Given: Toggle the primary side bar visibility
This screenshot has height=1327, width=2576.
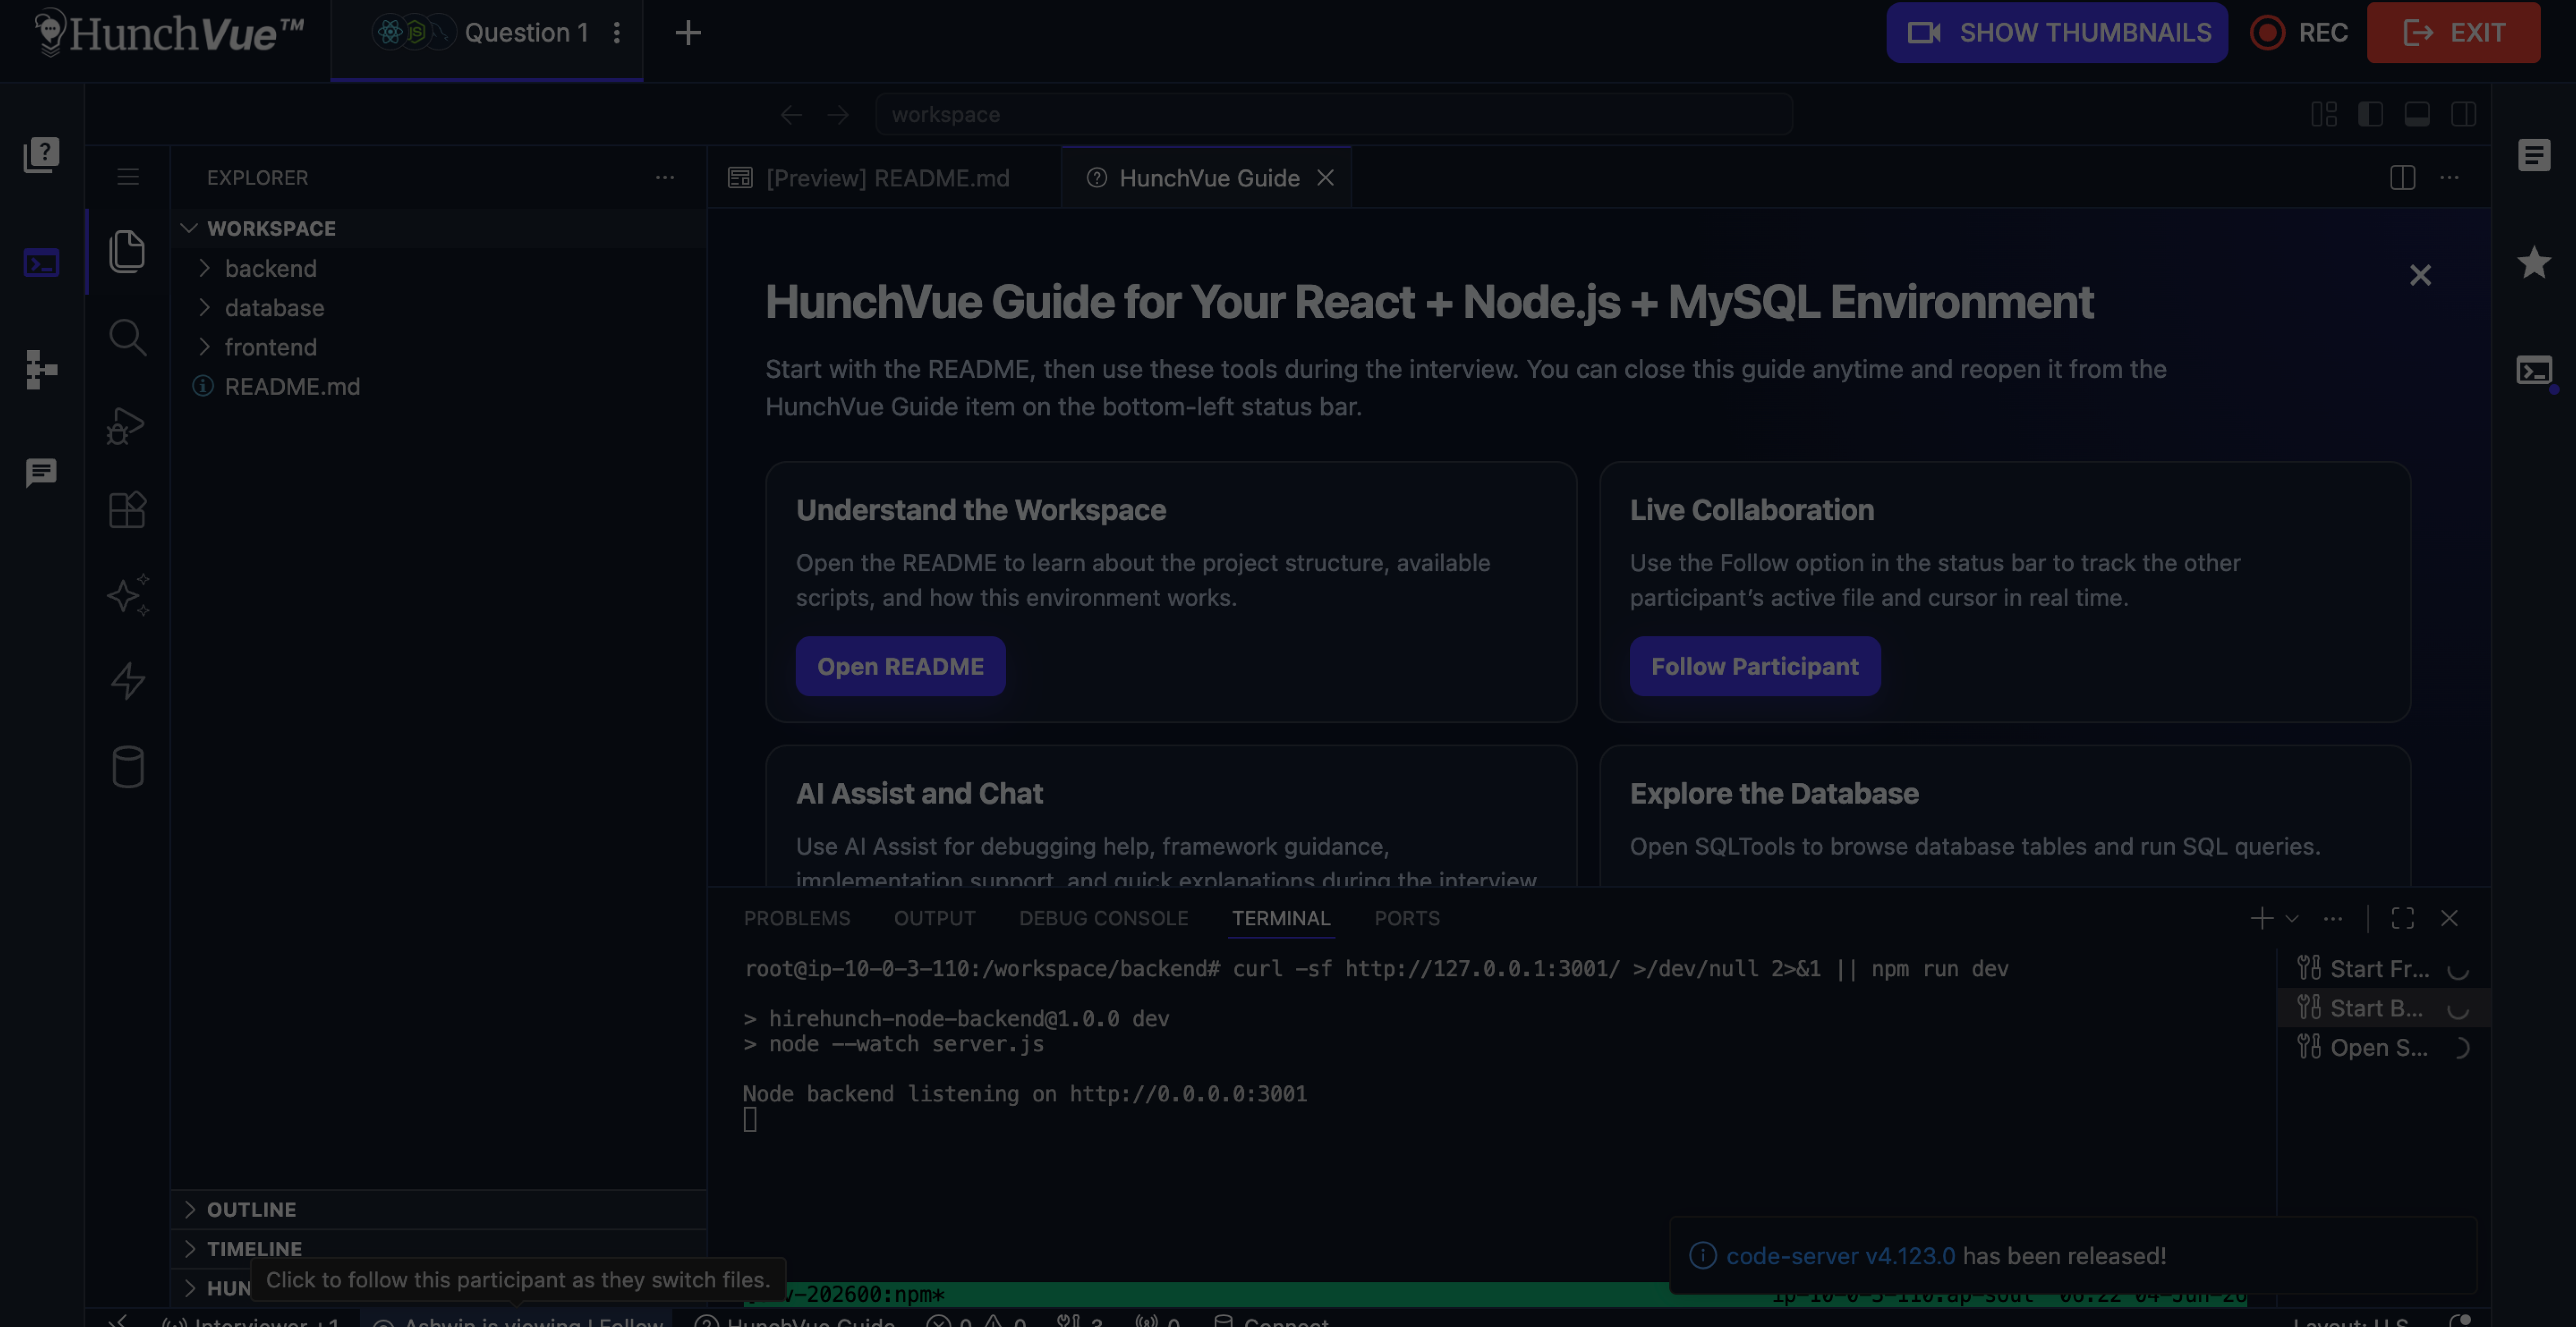Looking at the screenshot, I should coord(2371,115).
